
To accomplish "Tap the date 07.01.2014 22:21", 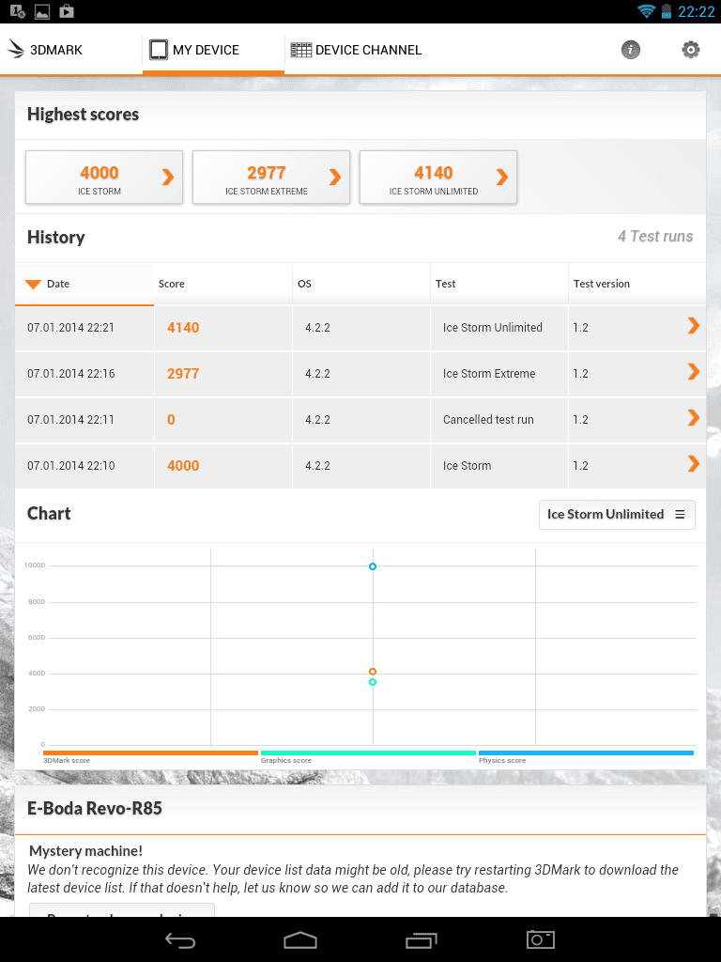I will 70,328.
